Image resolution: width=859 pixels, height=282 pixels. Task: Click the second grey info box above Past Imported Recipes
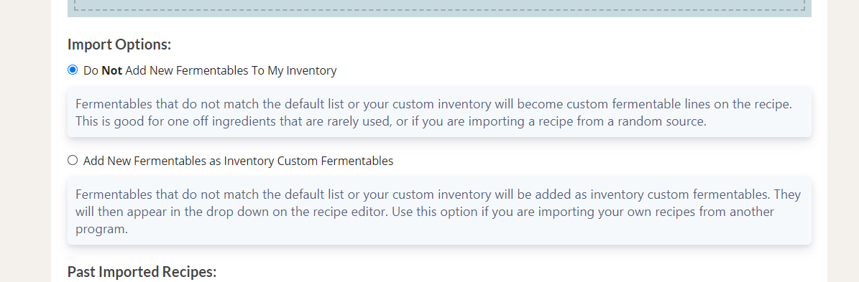point(438,211)
